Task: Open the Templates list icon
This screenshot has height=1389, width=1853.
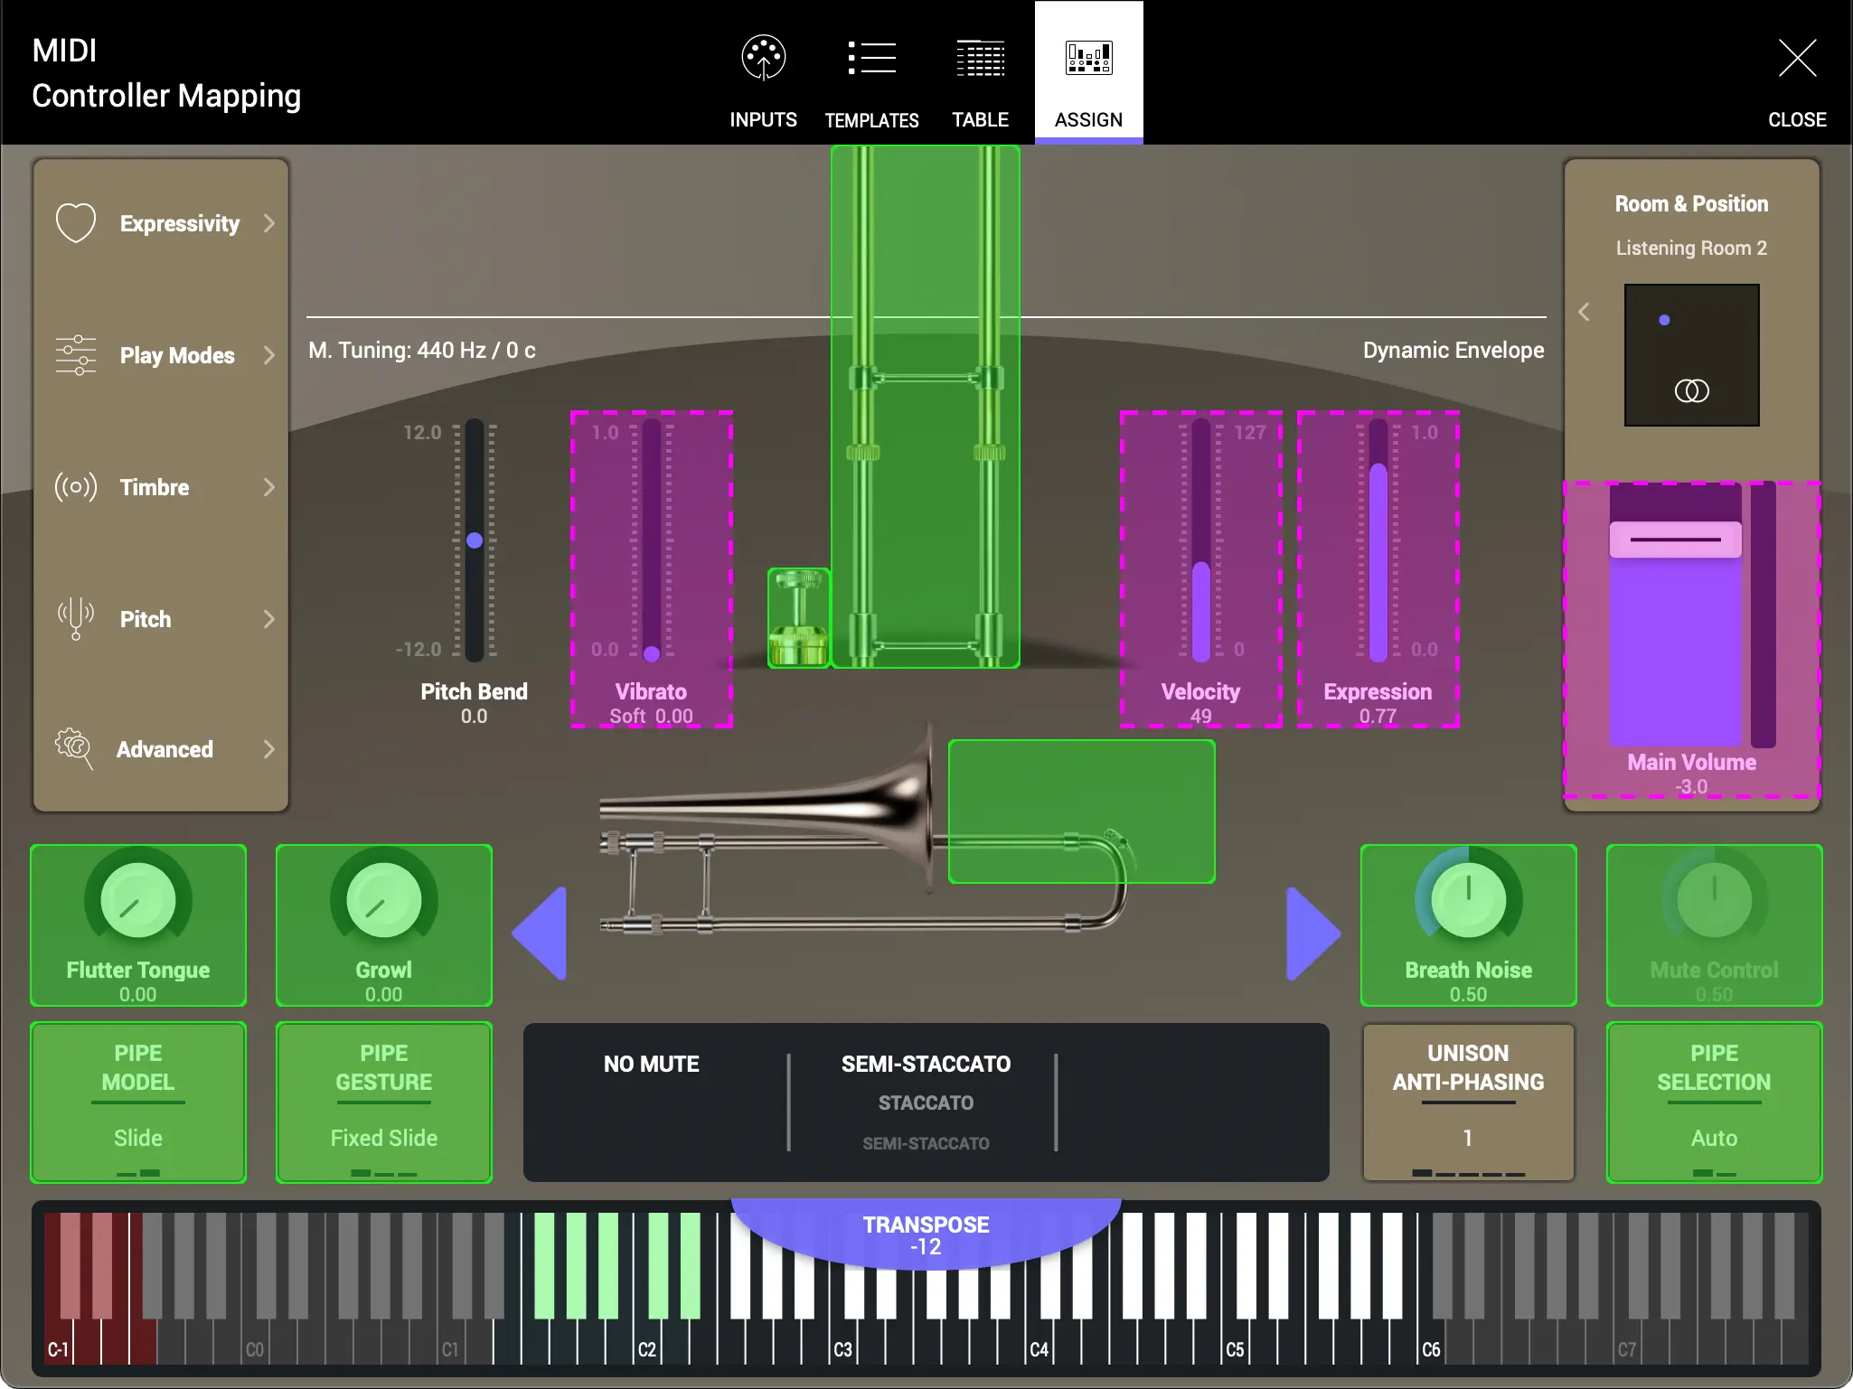Action: pos(870,58)
